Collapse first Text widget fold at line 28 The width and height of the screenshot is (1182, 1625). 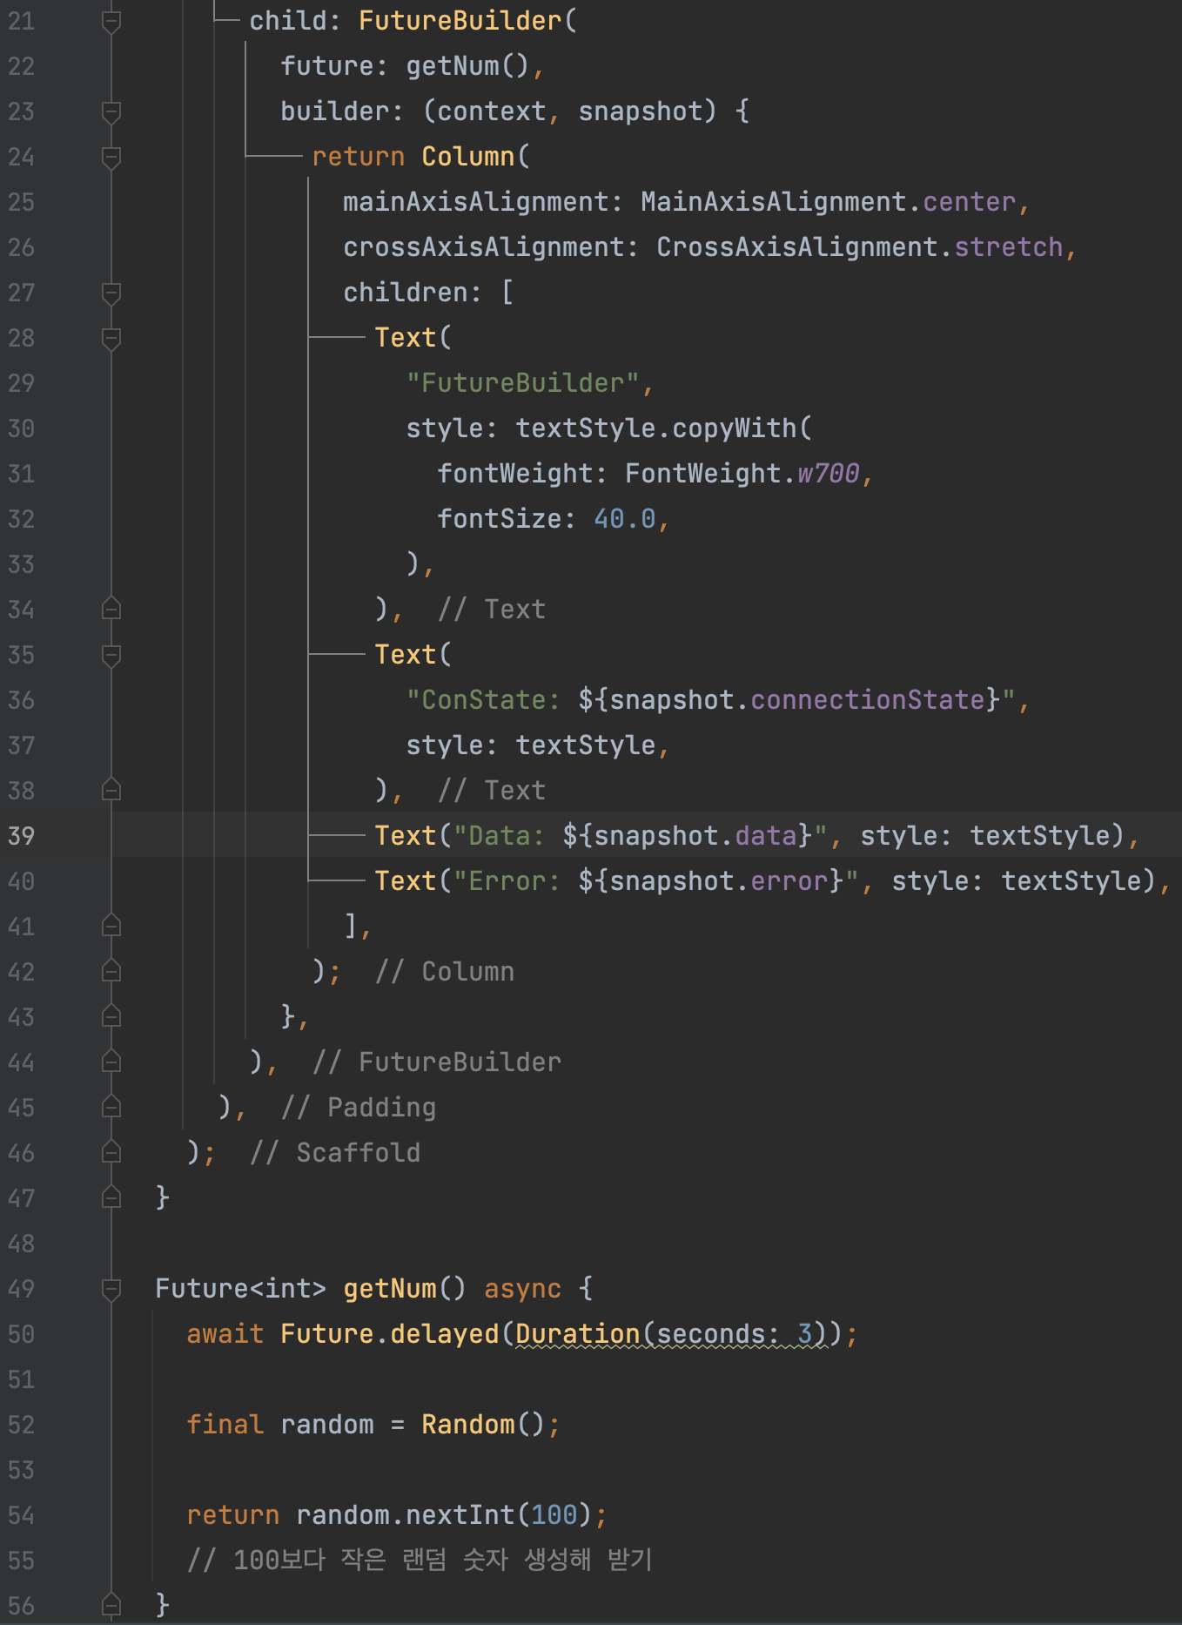point(111,338)
